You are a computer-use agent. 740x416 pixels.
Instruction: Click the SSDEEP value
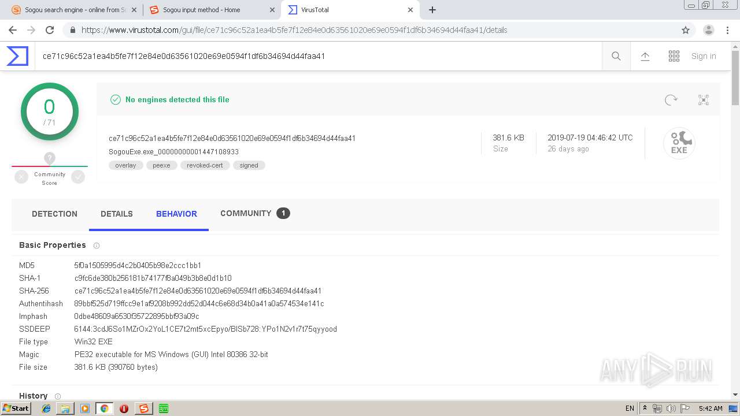(x=205, y=329)
